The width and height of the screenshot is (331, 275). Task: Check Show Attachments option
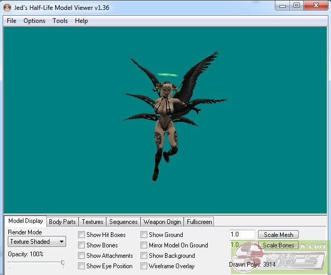82,256
